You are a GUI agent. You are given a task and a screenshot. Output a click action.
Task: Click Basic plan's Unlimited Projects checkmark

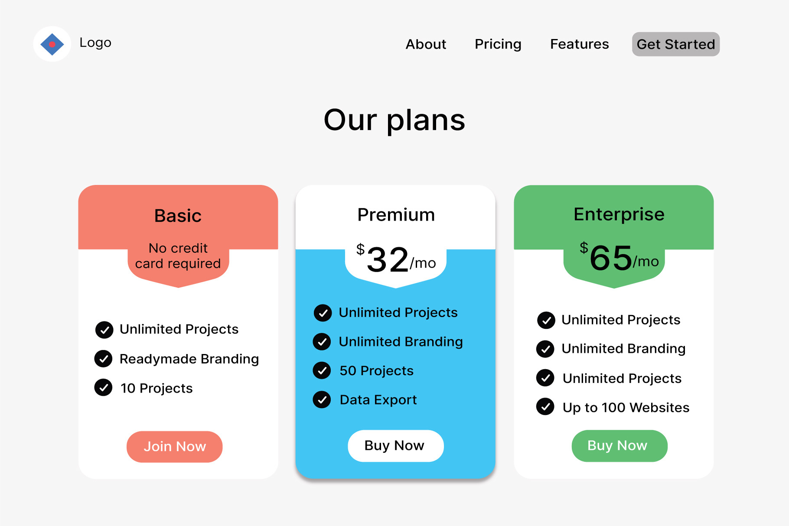coord(104,330)
